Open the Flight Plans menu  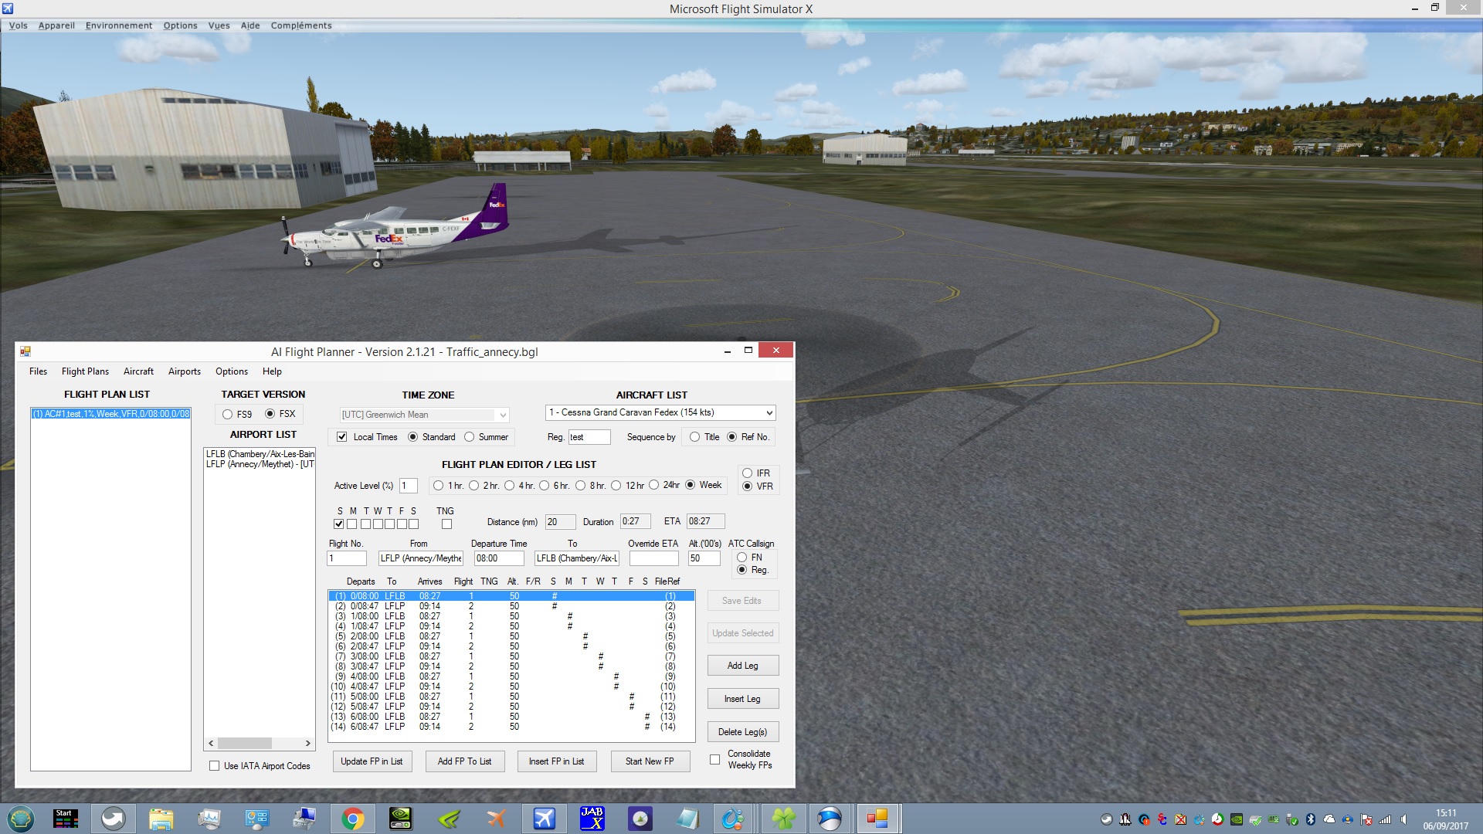(85, 371)
